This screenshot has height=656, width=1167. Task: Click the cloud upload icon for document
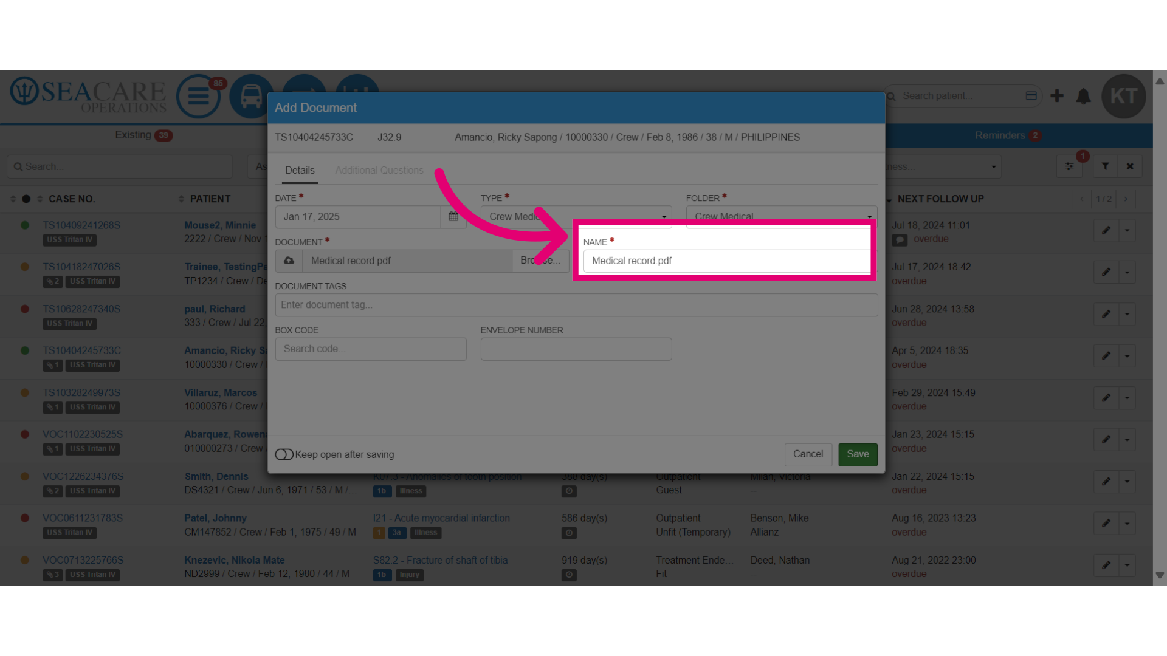289,261
